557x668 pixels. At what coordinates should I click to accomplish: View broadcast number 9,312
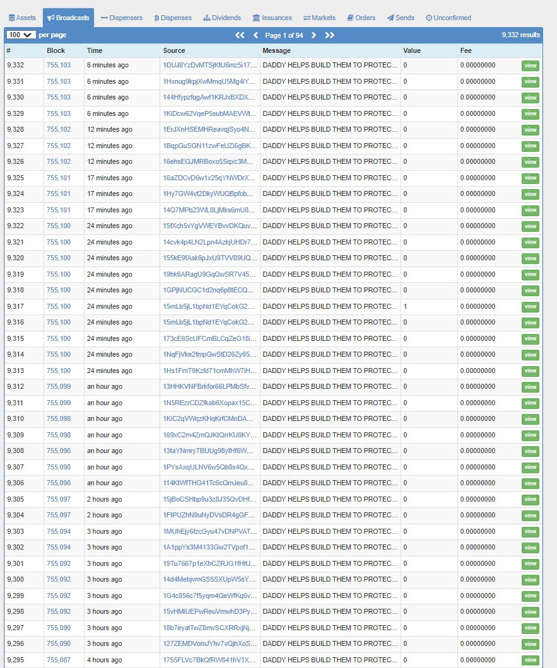pyautogui.click(x=530, y=387)
